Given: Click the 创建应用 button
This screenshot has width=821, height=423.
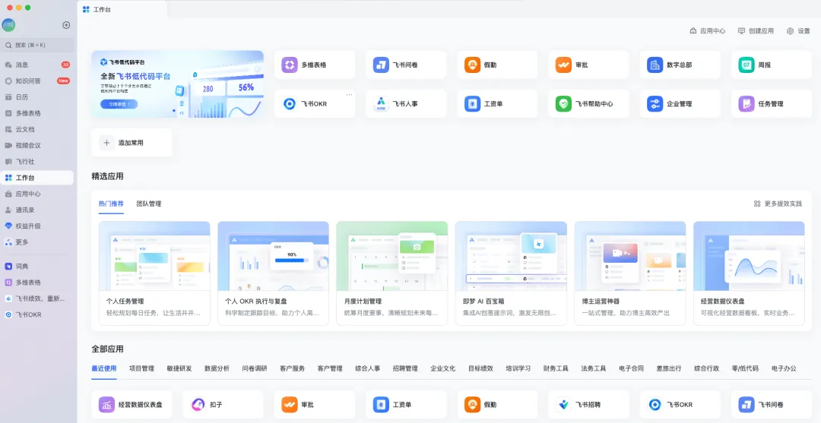Looking at the screenshot, I should (756, 31).
